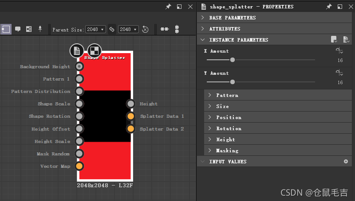
Task: Toggle the parent size link icon
Action: [x=112, y=29]
